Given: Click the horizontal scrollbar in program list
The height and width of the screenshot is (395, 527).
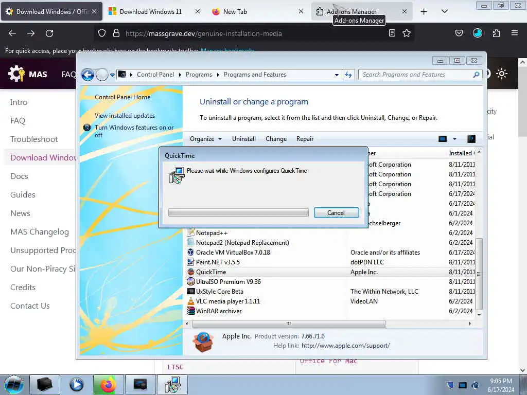Looking at the screenshot, I should coord(288,324).
